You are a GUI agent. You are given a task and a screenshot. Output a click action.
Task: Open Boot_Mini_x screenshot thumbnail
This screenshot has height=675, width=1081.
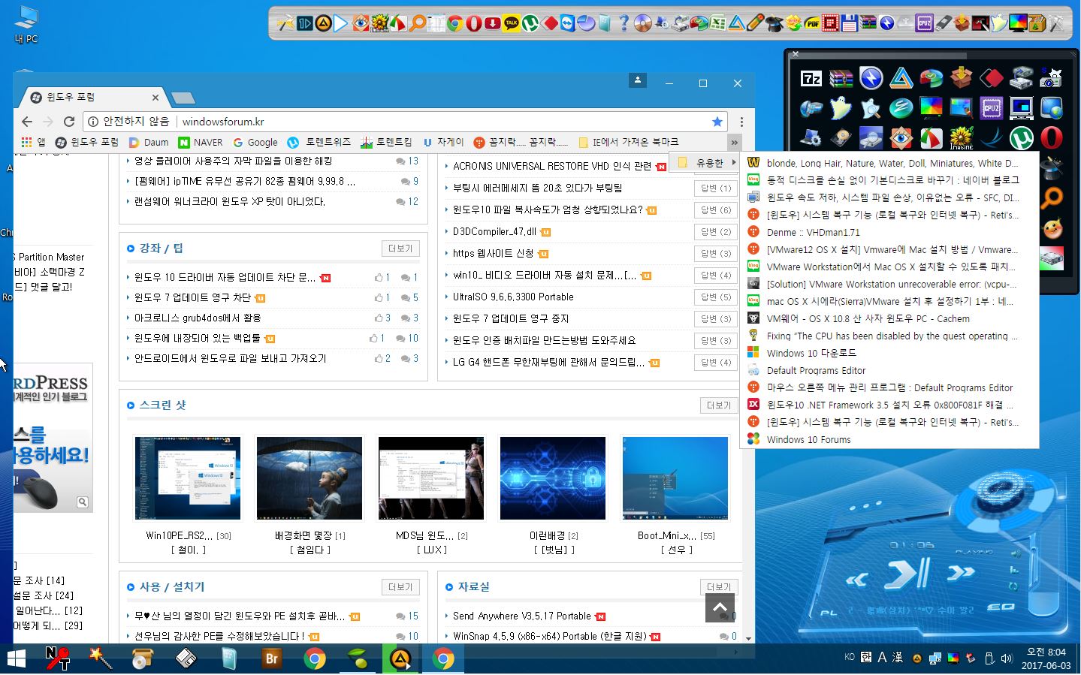point(675,478)
